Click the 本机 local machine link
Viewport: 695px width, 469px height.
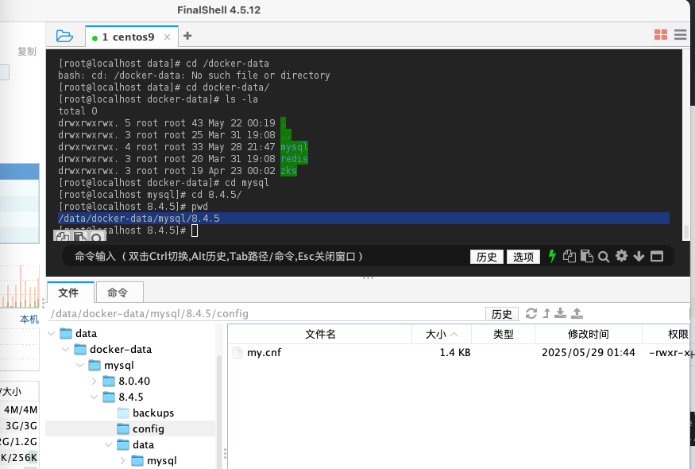[x=29, y=319]
